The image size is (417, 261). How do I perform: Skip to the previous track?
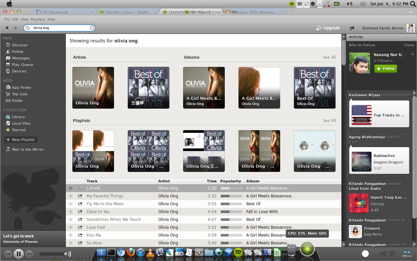tap(8, 254)
